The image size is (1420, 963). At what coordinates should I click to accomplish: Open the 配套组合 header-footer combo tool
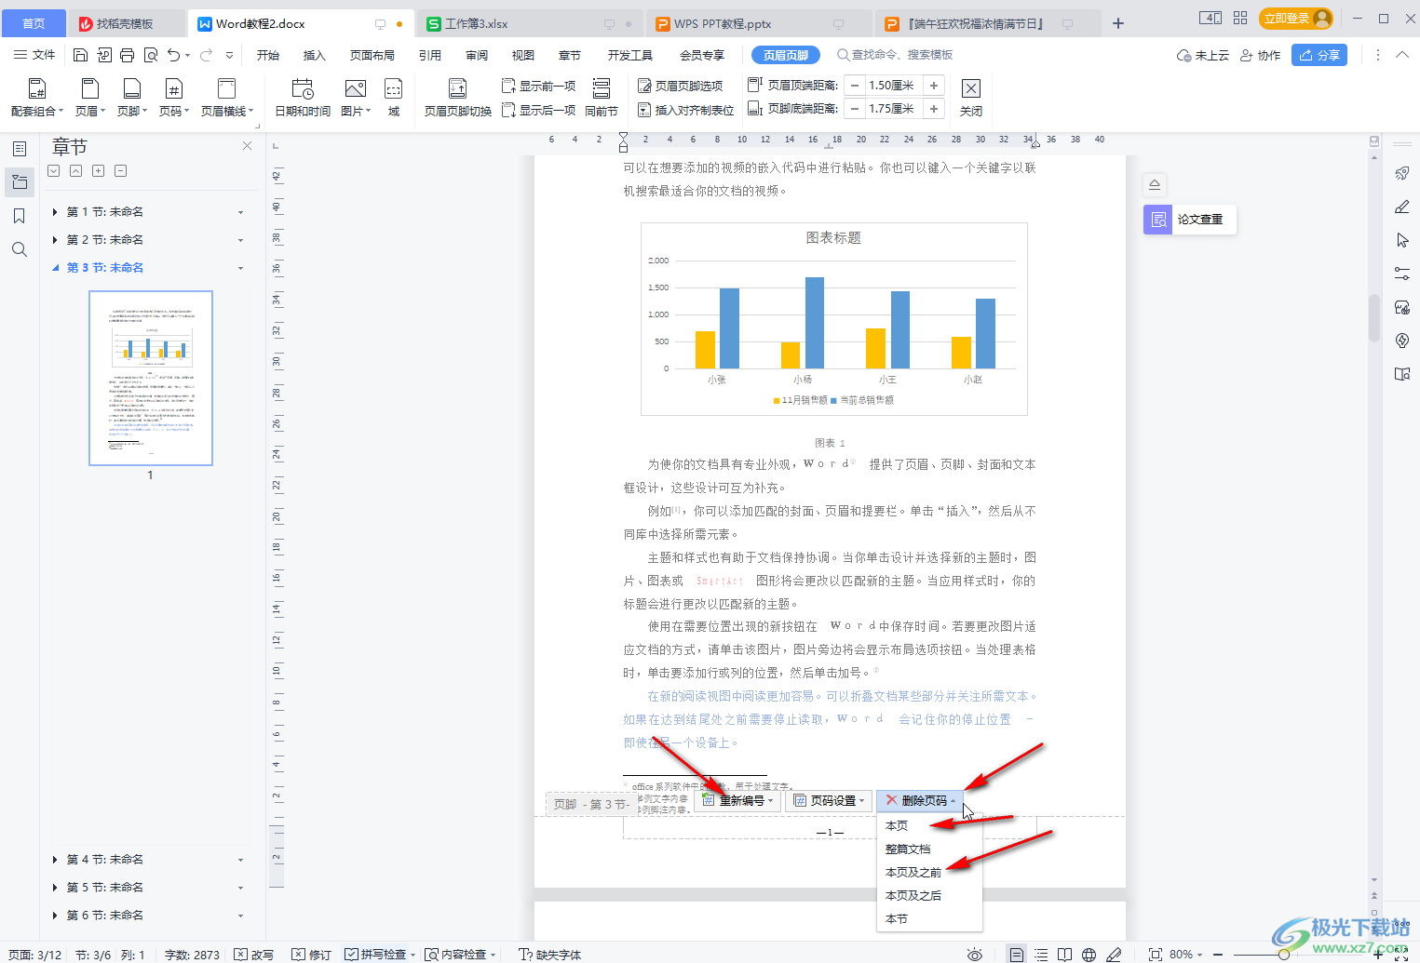click(x=37, y=98)
